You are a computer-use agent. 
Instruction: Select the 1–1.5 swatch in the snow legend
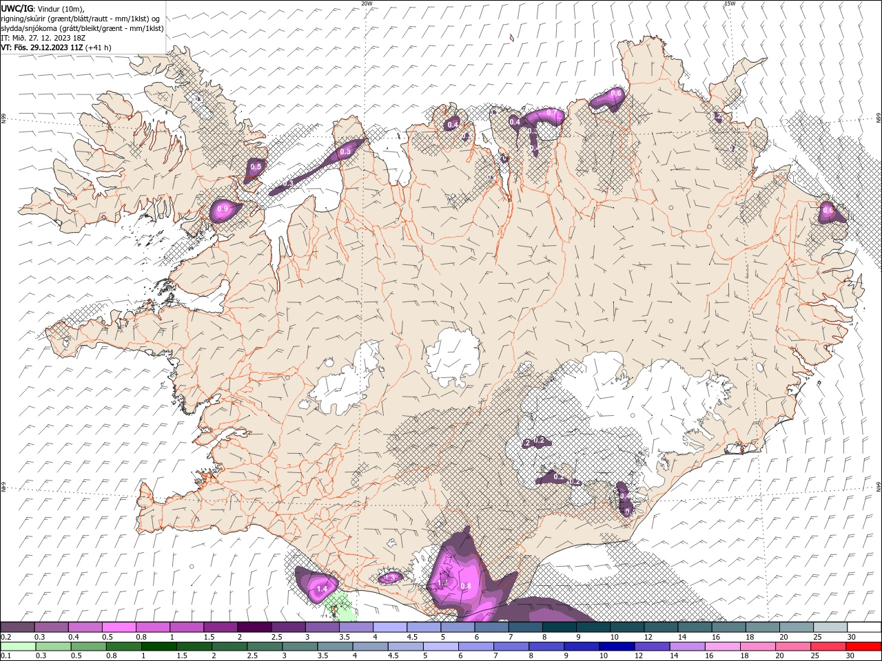[187, 627]
